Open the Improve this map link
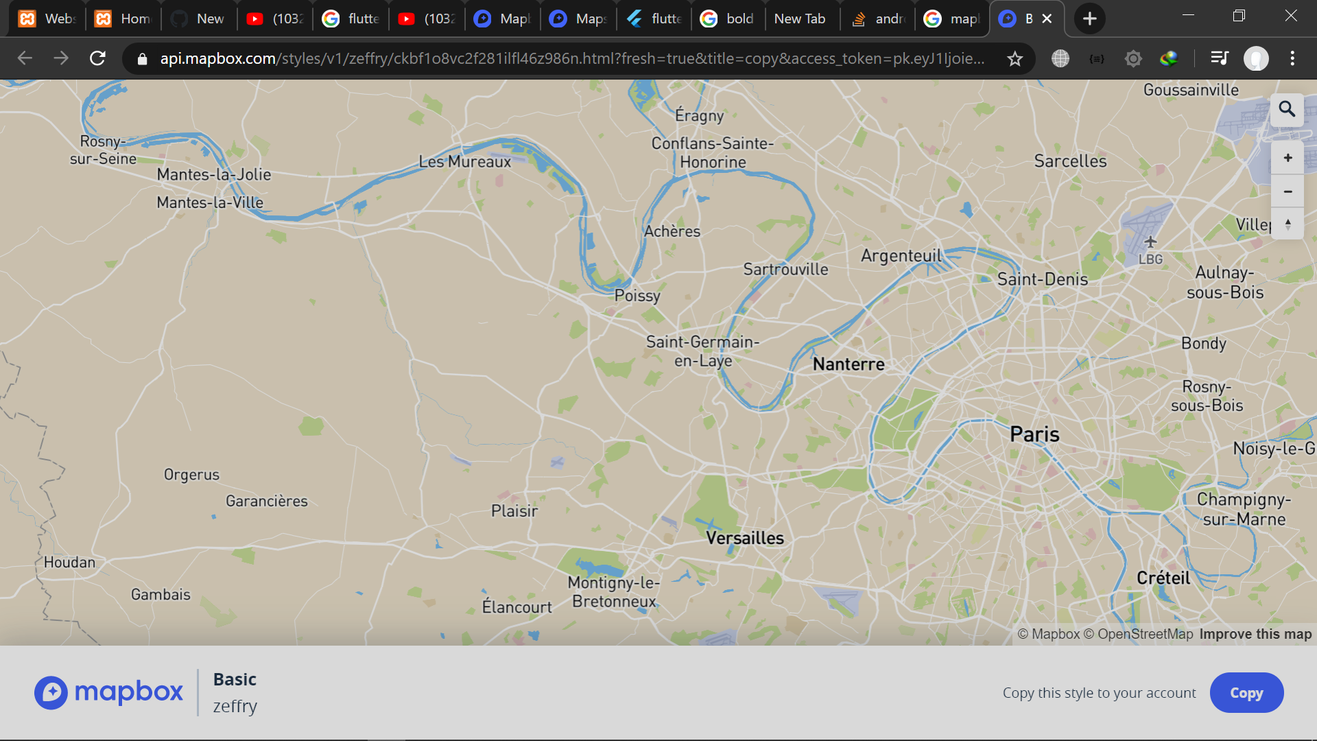The height and width of the screenshot is (741, 1317). tap(1255, 635)
